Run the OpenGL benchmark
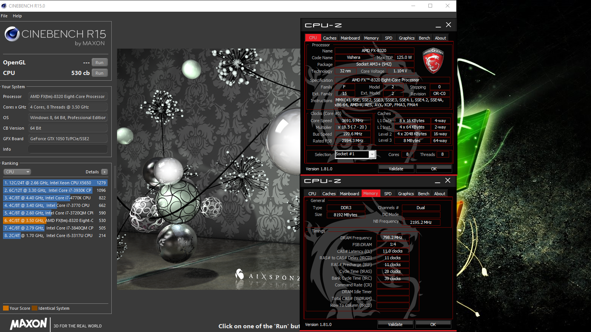The image size is (591, 332). (x=100, y=63)
